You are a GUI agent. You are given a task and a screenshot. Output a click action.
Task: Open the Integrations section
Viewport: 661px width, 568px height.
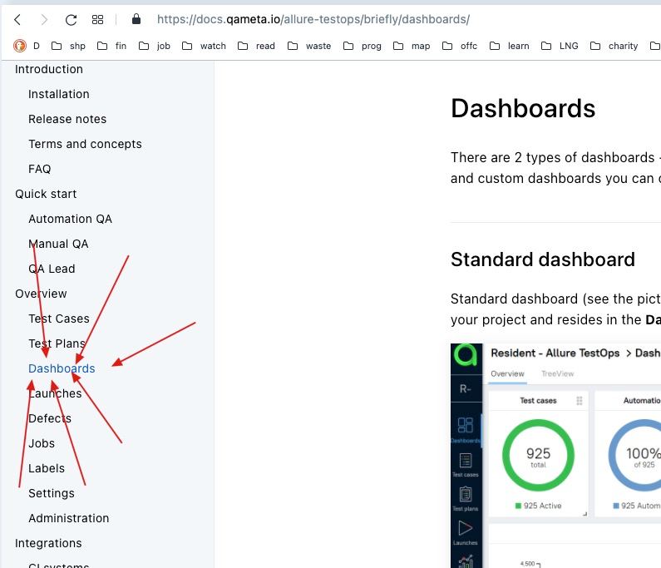(48, 543)
